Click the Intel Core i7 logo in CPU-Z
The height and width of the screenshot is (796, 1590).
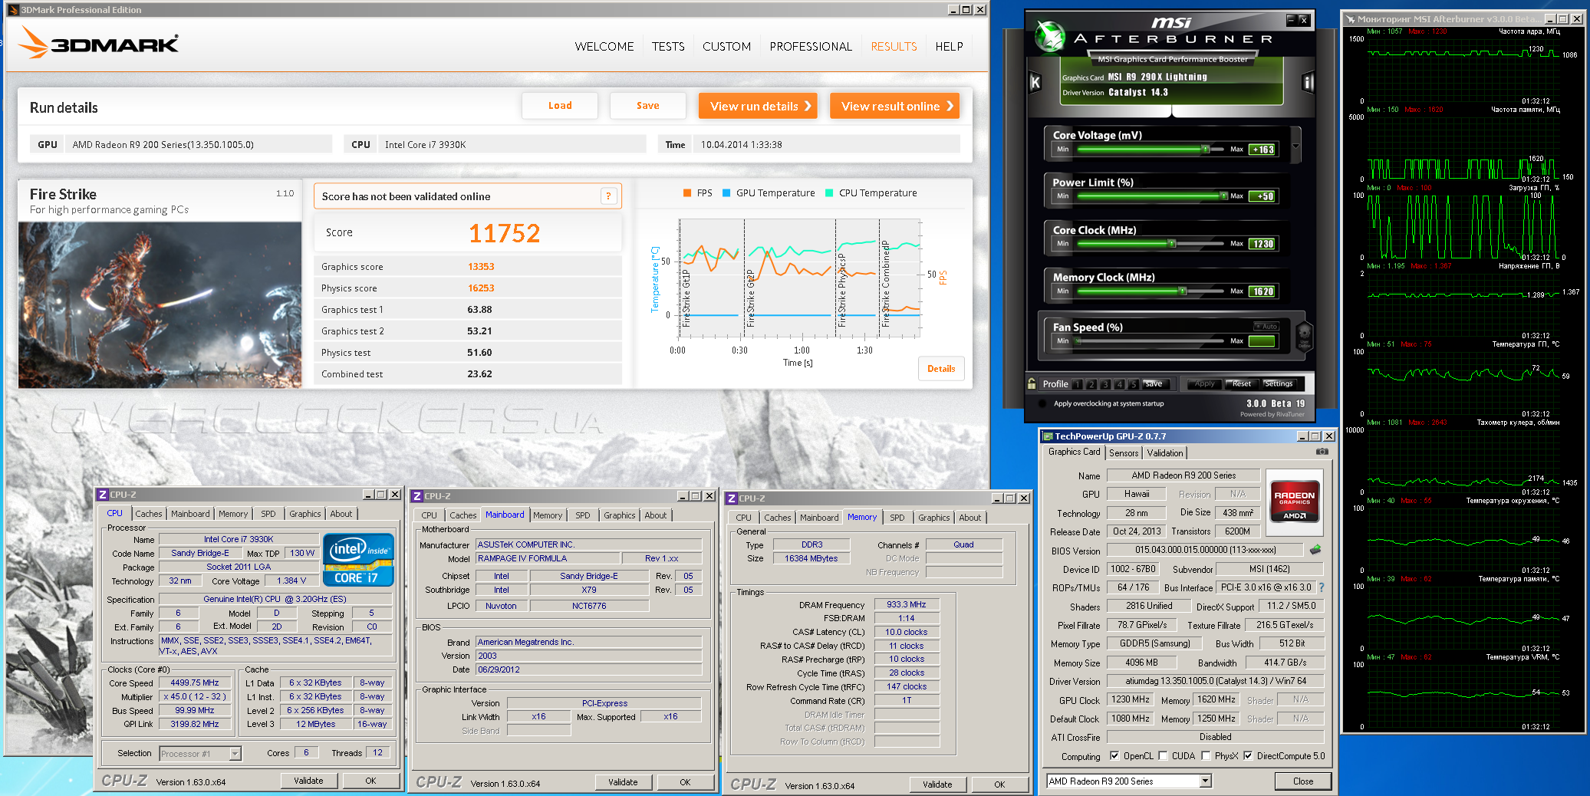click(358, 560)
